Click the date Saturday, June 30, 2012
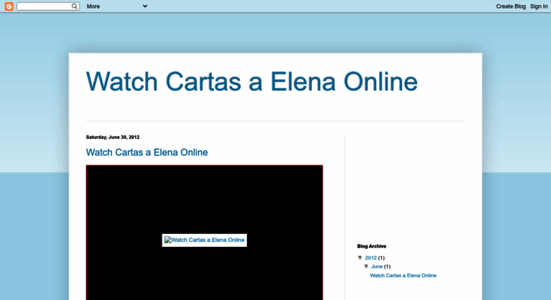 [x=113, y=137]
